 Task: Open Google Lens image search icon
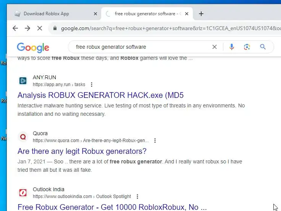click(x=247, y=47)
